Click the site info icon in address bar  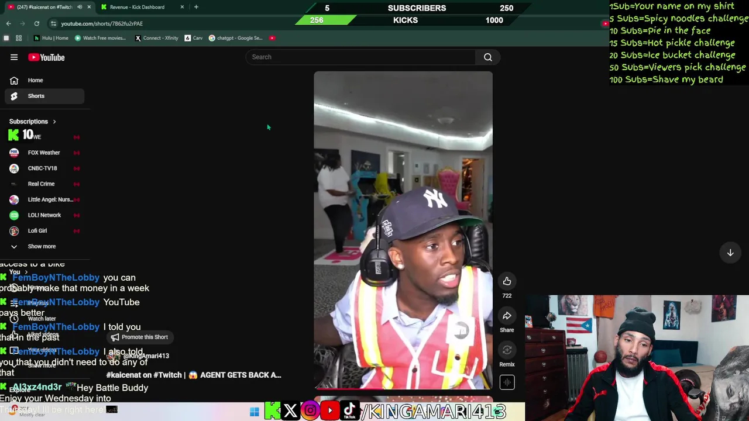53,23
